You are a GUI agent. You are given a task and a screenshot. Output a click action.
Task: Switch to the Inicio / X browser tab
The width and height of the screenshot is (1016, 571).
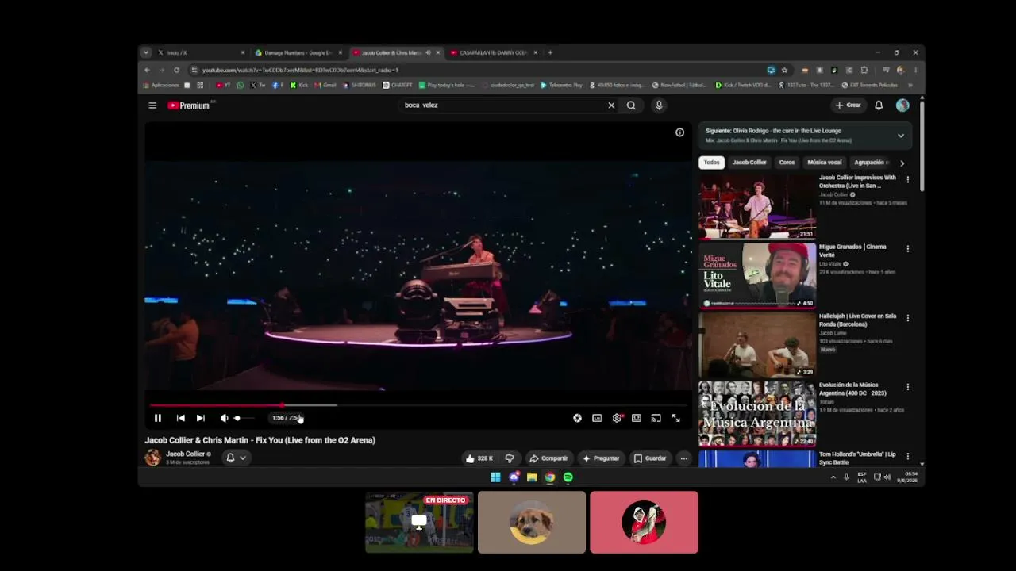[201, 53]
